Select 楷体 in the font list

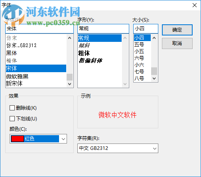point(36,61)
